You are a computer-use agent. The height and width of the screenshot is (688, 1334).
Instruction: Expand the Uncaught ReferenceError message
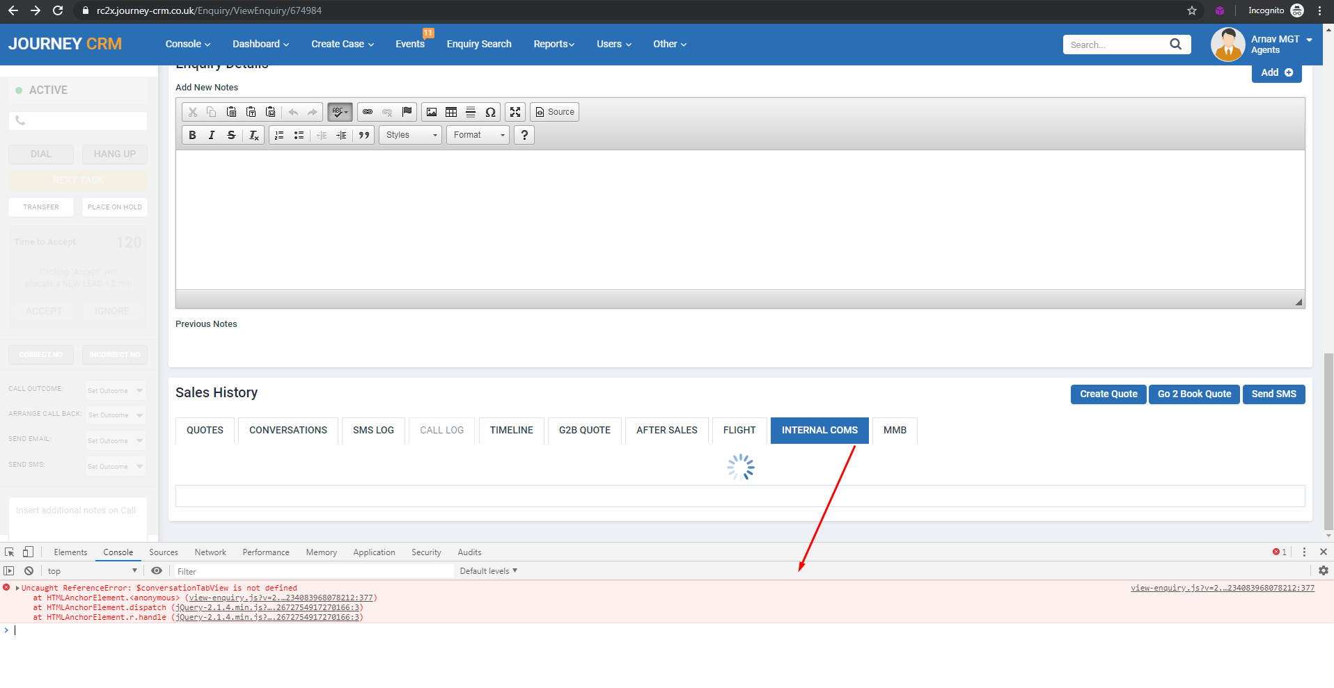tap(17, 588)
